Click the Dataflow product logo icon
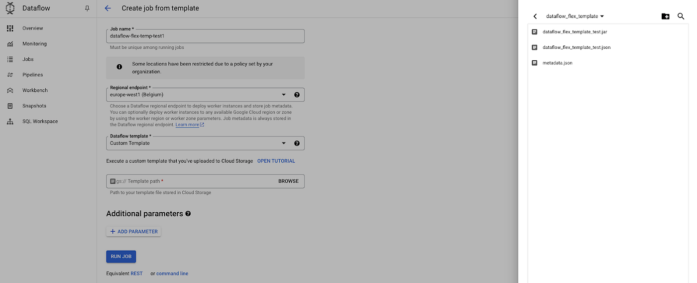 click(10, 8)
